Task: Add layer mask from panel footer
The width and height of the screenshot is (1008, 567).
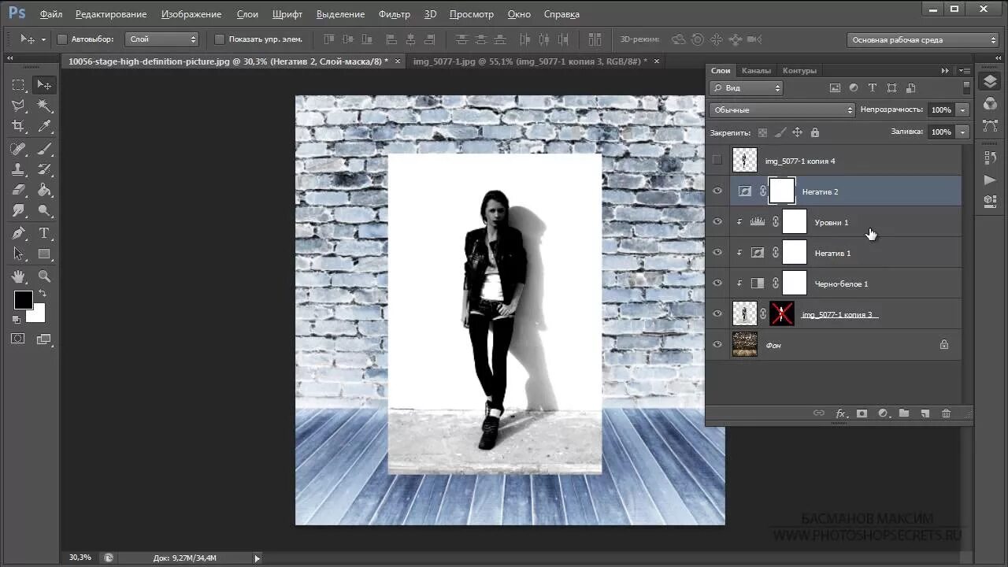Action: click(862, 413)
